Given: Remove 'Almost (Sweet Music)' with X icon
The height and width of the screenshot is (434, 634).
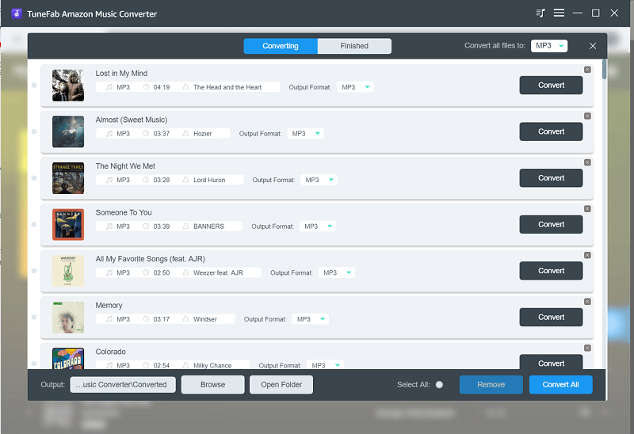Looking at the screenshot, I should click(x=587, y=116).
